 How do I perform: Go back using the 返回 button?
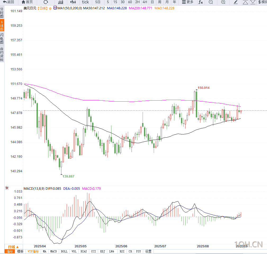click(x=8, y=2)
